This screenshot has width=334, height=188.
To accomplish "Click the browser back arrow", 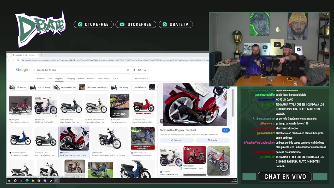I will (x=9, y=60).
